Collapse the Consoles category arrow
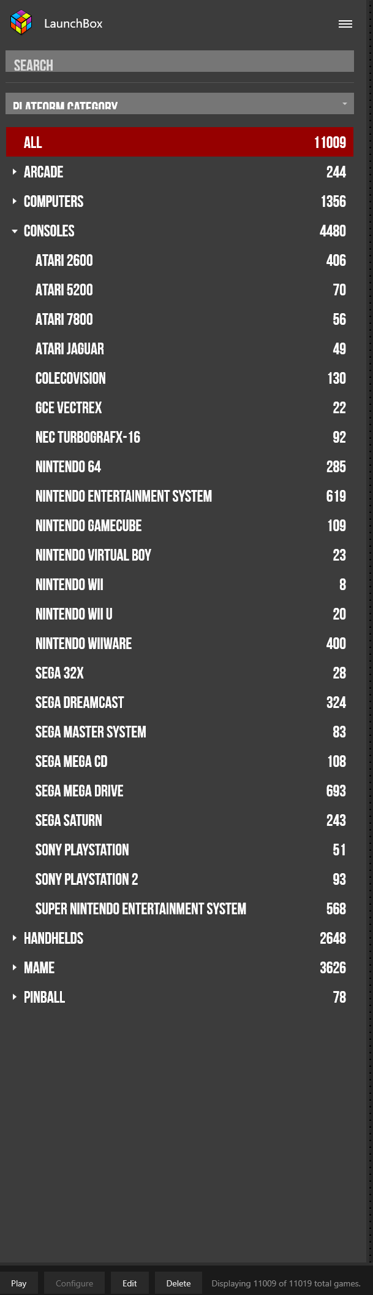The height and width of the screenshot is (1295, 373). pos(14,231)
